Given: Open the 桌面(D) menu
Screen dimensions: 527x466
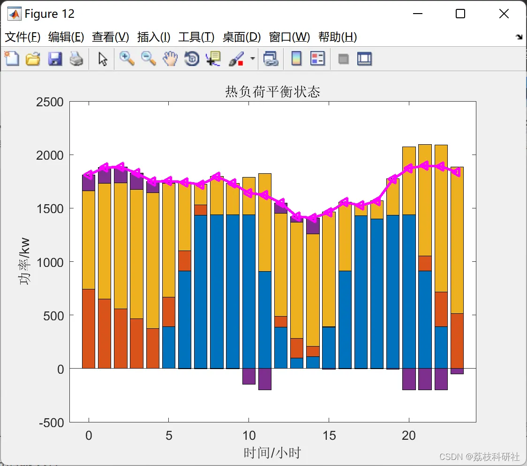Looking at the screenshot, I should 241,37.
